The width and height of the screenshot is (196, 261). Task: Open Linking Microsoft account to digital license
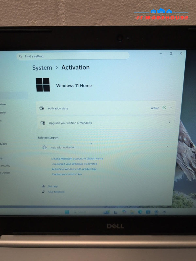pyautogui.click(x=77, y=159)
